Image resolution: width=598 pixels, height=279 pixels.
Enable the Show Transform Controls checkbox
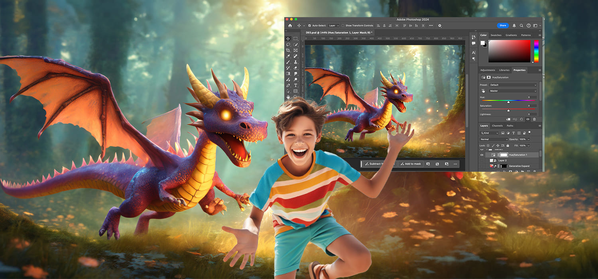342,26
